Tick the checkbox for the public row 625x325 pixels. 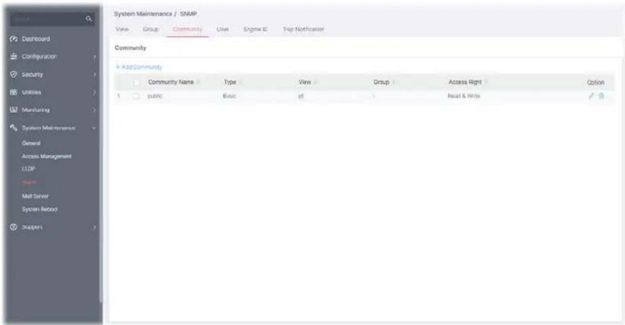(x=137, y=96)
